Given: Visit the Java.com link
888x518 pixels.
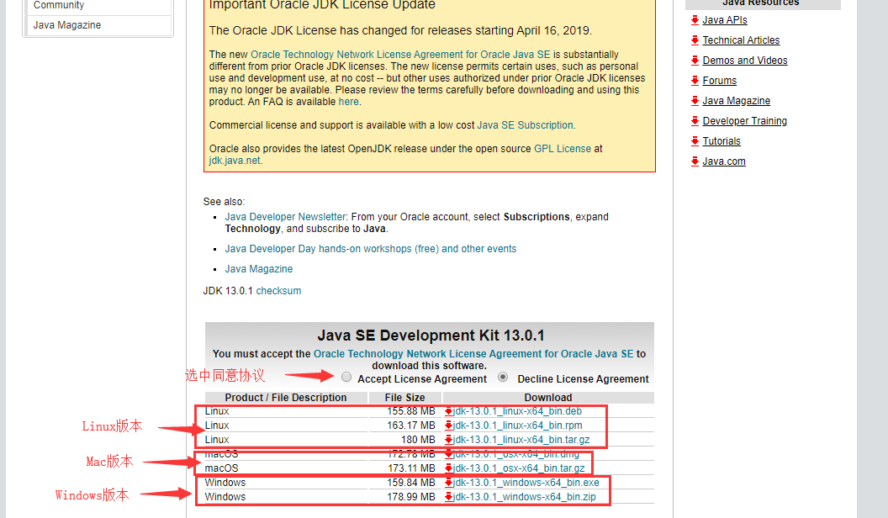Looking at the screenshot, I should click(x=724, y=161).
